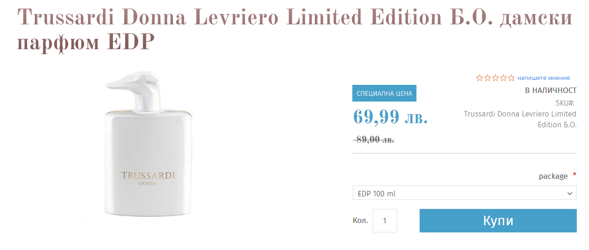Viewport: 589px width, 250px height.
Task: Rate the product with the first star
Action: (480, 78)
